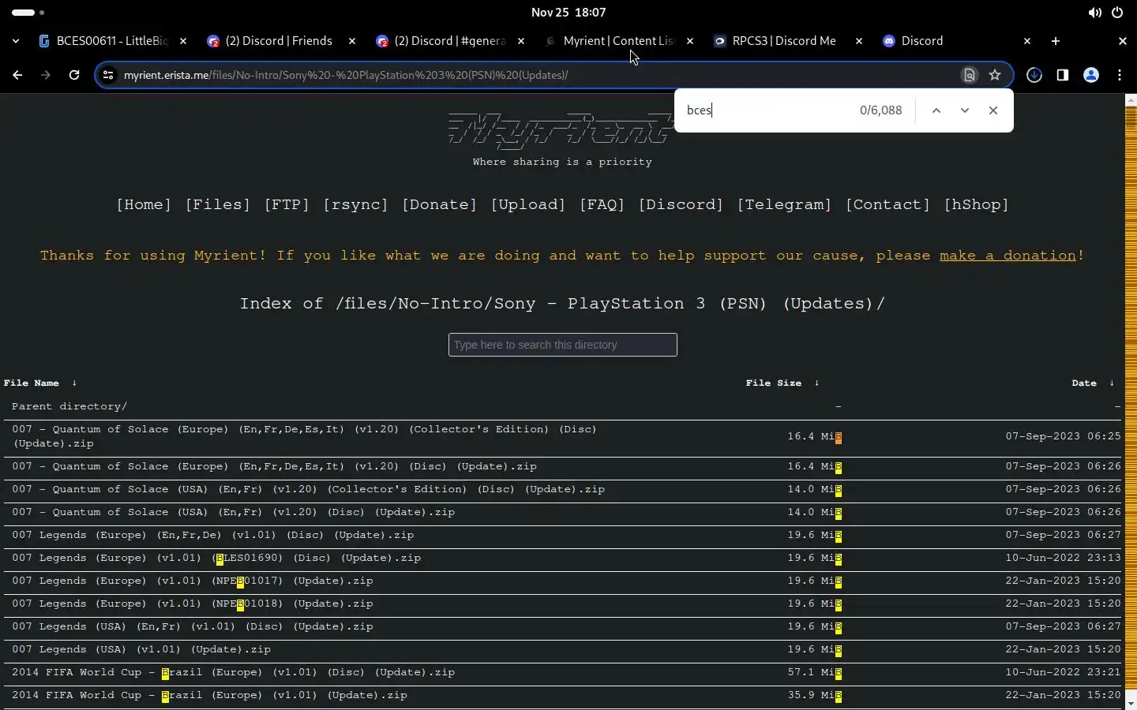Open the [hShop] link
Viewport: 1137px width, 710px height.
point(977,204)
